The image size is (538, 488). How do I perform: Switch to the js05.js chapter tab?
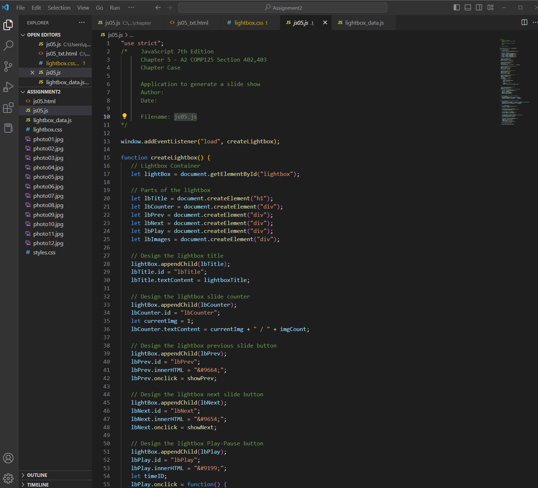(128, 23)
